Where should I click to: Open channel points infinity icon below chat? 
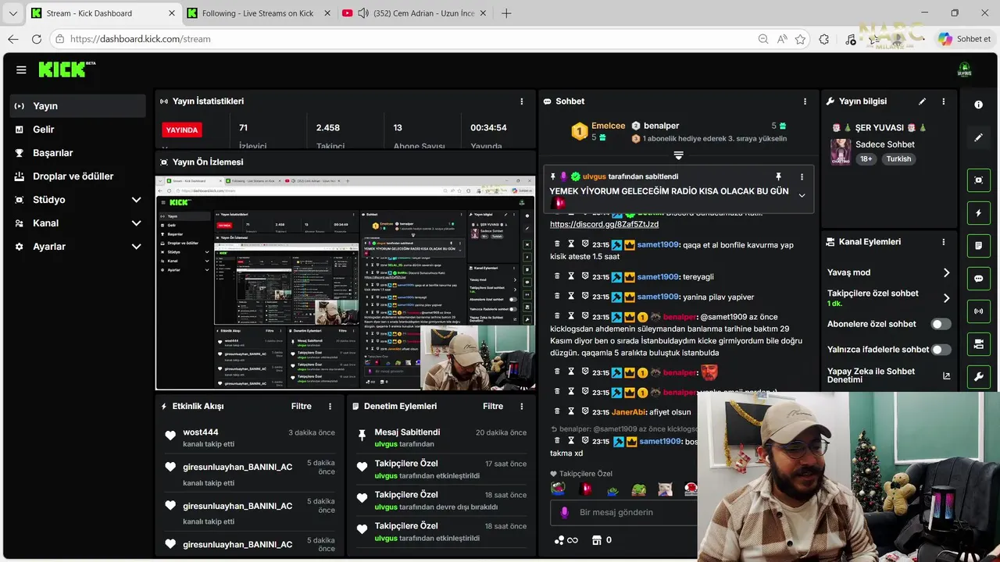tap(566, 540)
